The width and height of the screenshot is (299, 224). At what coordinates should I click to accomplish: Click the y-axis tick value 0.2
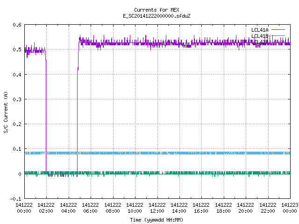[x=17, y=124]
